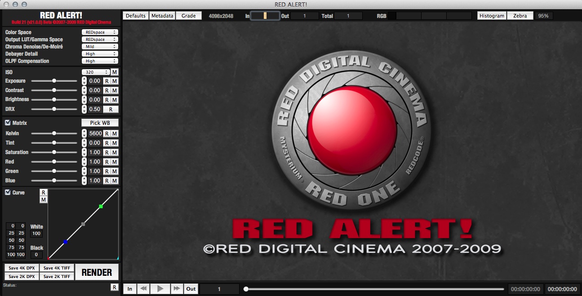This screenshot has height=296, width=582.
Task: Open the Output LUT/Gamma Space dropdown
Action: (x=100, y=40)
